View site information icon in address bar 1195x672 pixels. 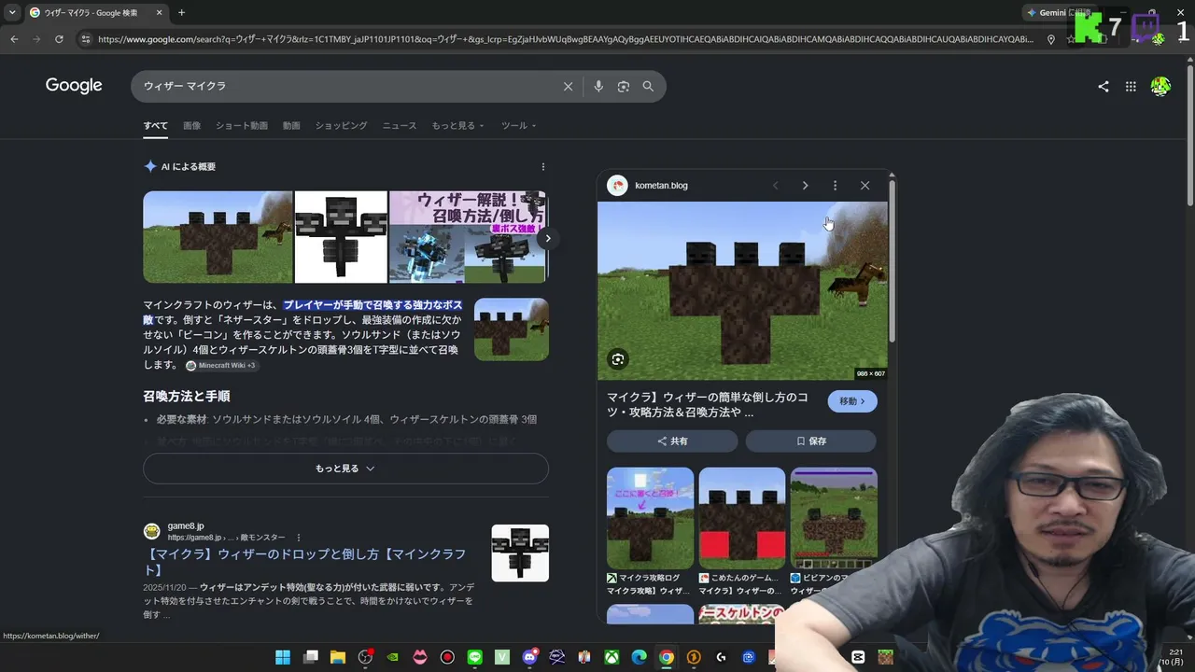86,39
